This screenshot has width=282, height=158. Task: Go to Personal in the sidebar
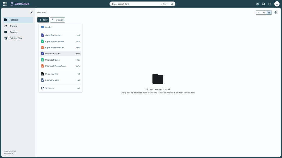point(18,20)
